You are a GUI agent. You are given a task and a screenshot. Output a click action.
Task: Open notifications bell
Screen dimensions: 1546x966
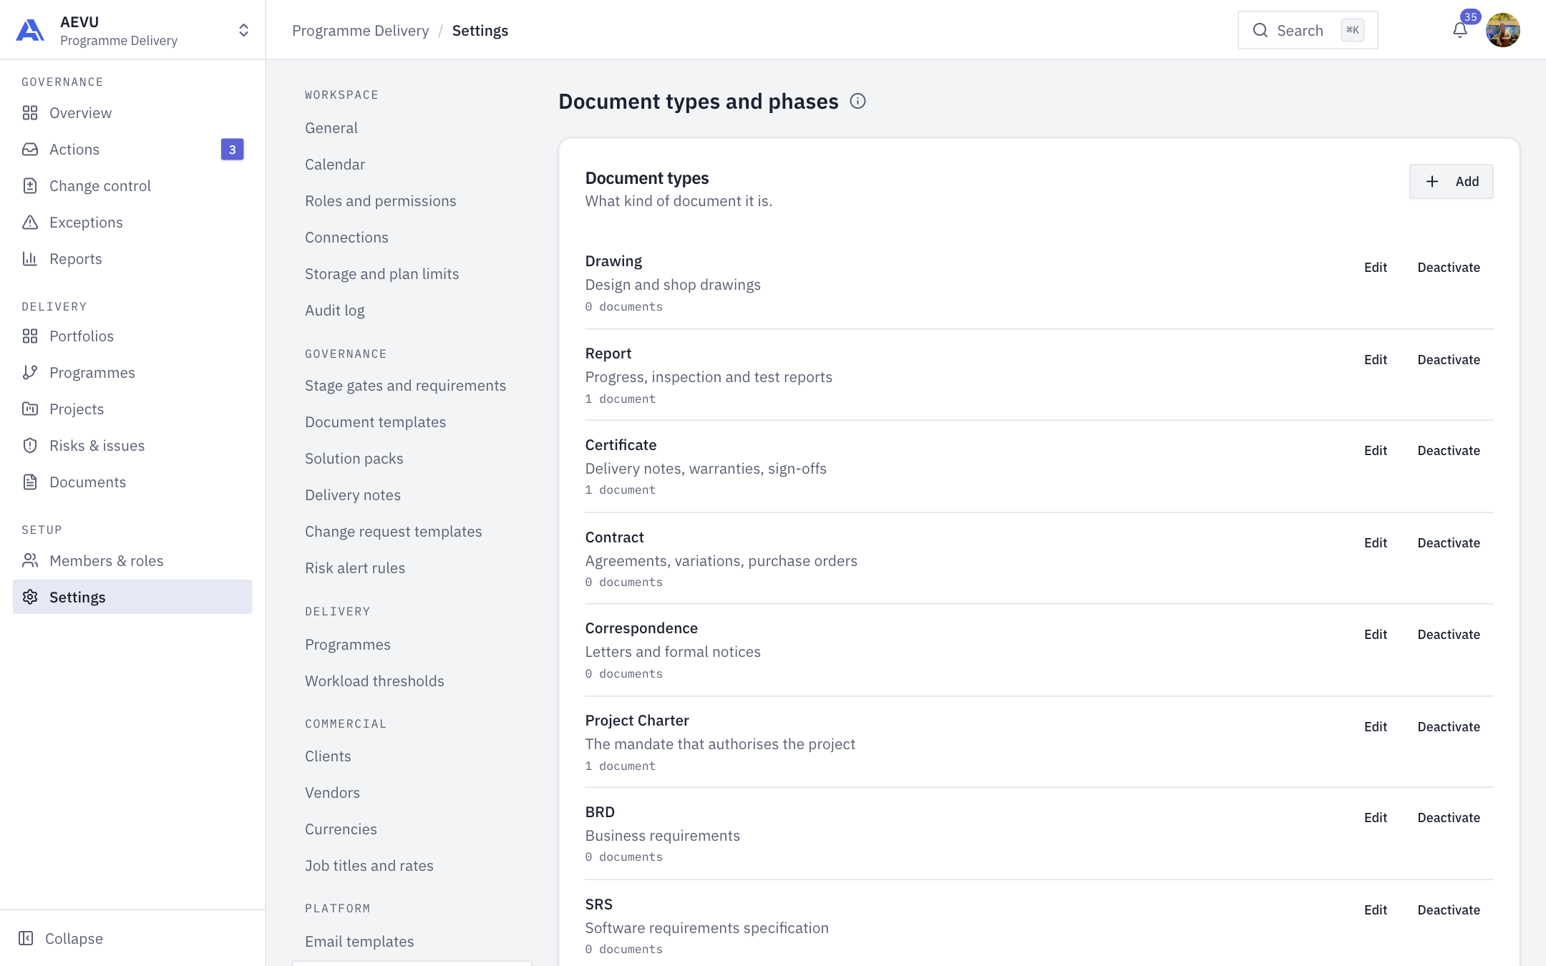click(x=1460, y=30)
